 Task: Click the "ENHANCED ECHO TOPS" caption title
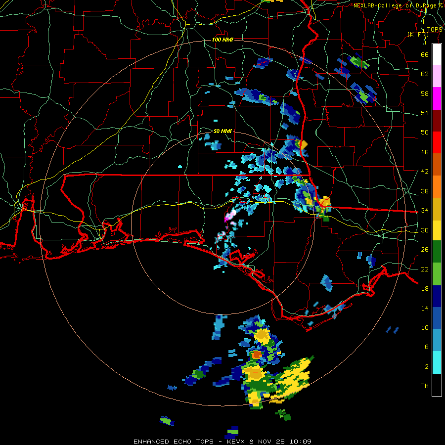174,442
